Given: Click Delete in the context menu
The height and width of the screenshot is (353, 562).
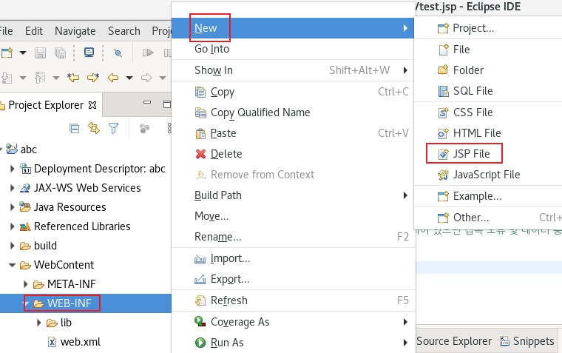Looking at the screenshot, I should [293, 154].
